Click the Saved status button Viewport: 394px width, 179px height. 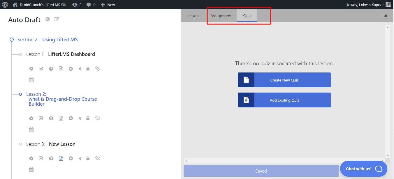(261, 171)
